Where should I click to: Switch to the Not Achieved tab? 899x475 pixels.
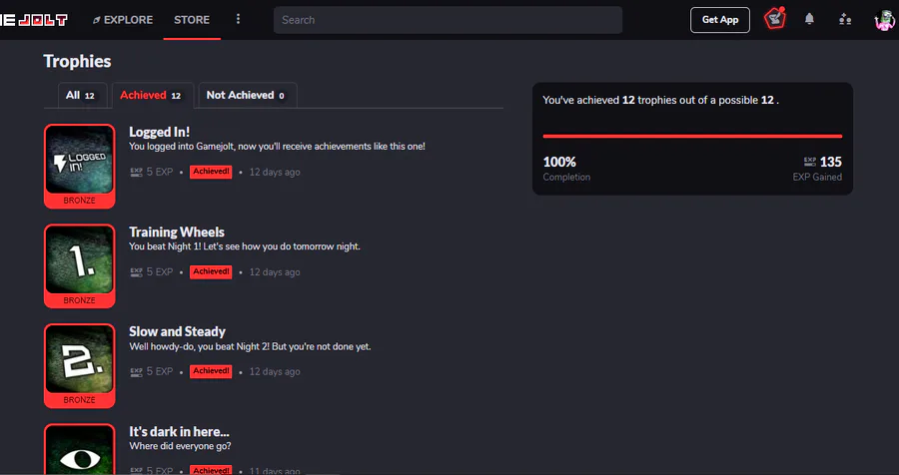[x=247, y=95]
